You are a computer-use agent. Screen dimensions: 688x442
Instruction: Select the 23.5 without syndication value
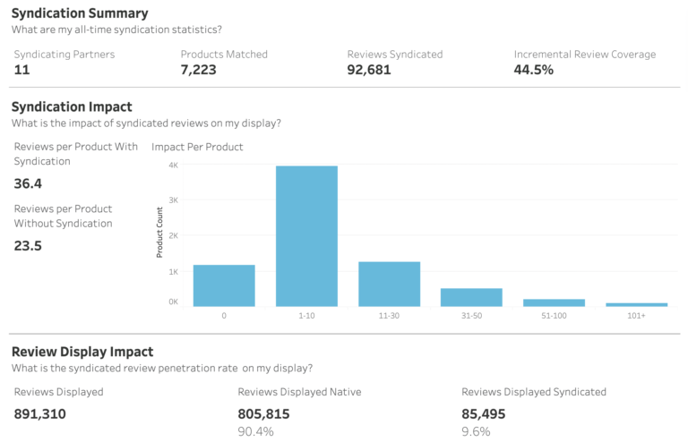[x=28, y=247]
